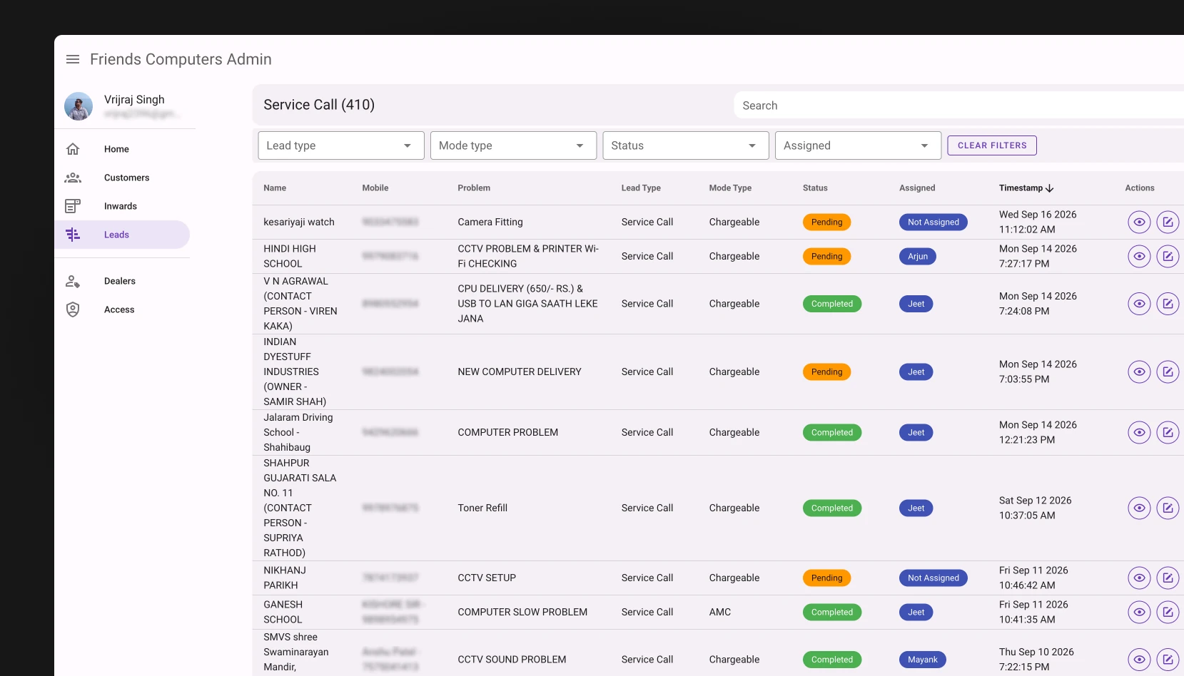Image resolution: width=1184 pixels, height=676 pixels.
Task: Click the Access shield icon
Action: coord(73,309)
